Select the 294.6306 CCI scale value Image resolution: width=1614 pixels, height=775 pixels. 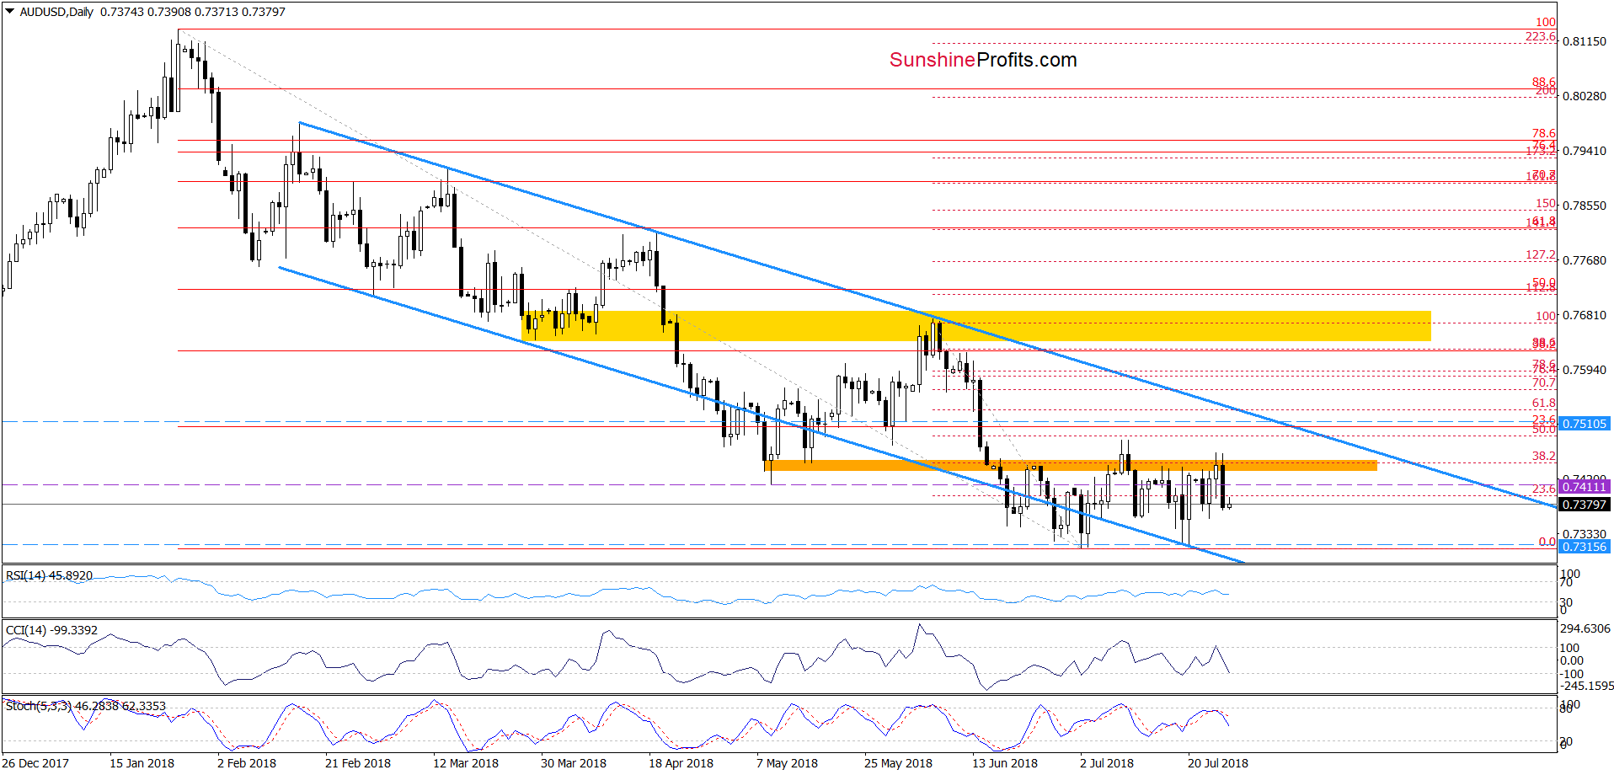tap(1585, 628)
